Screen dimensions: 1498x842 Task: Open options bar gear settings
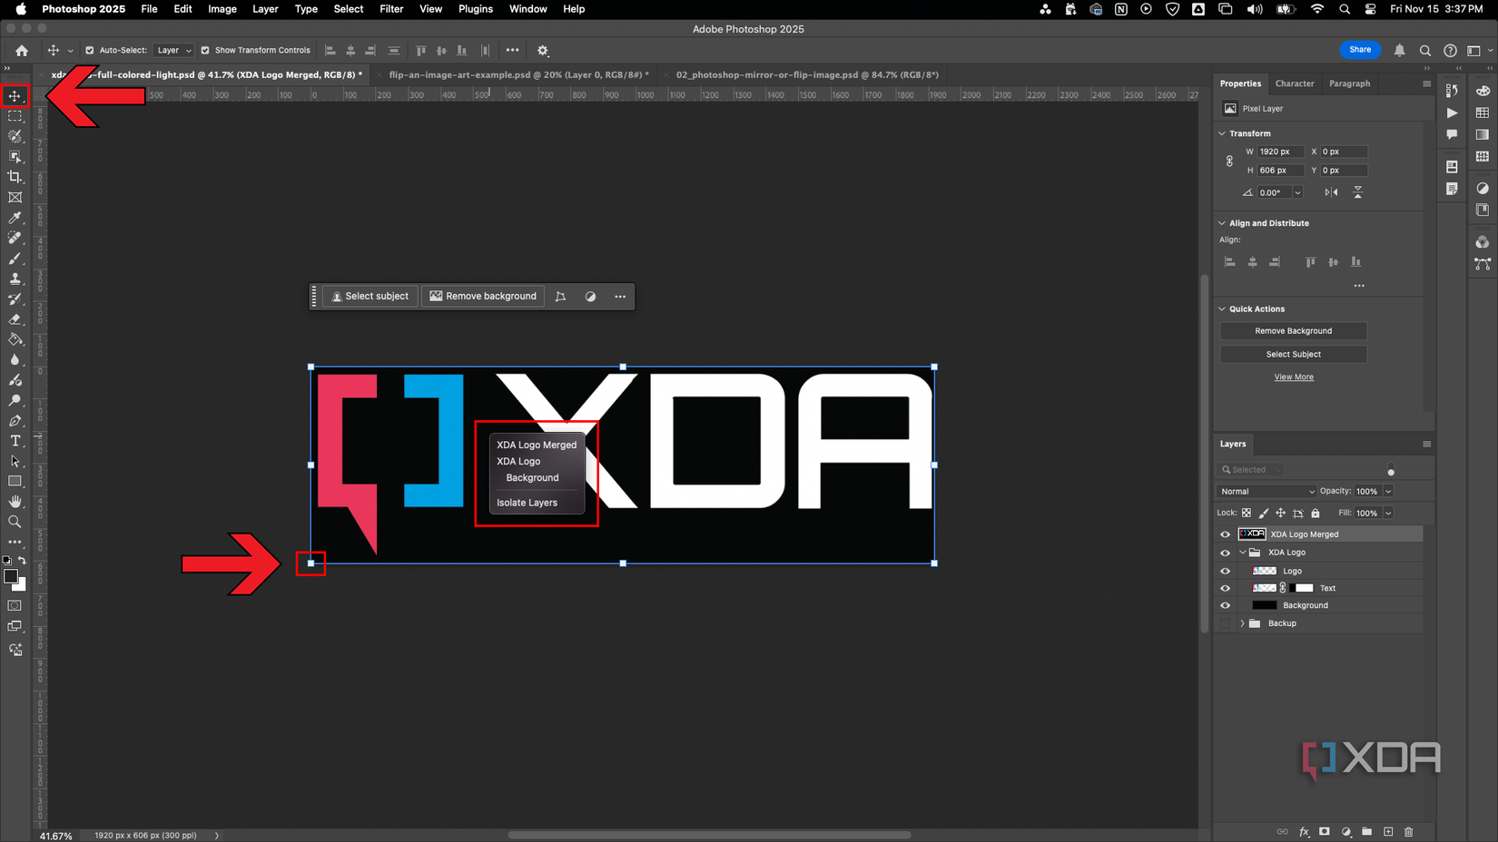[543, 51]
